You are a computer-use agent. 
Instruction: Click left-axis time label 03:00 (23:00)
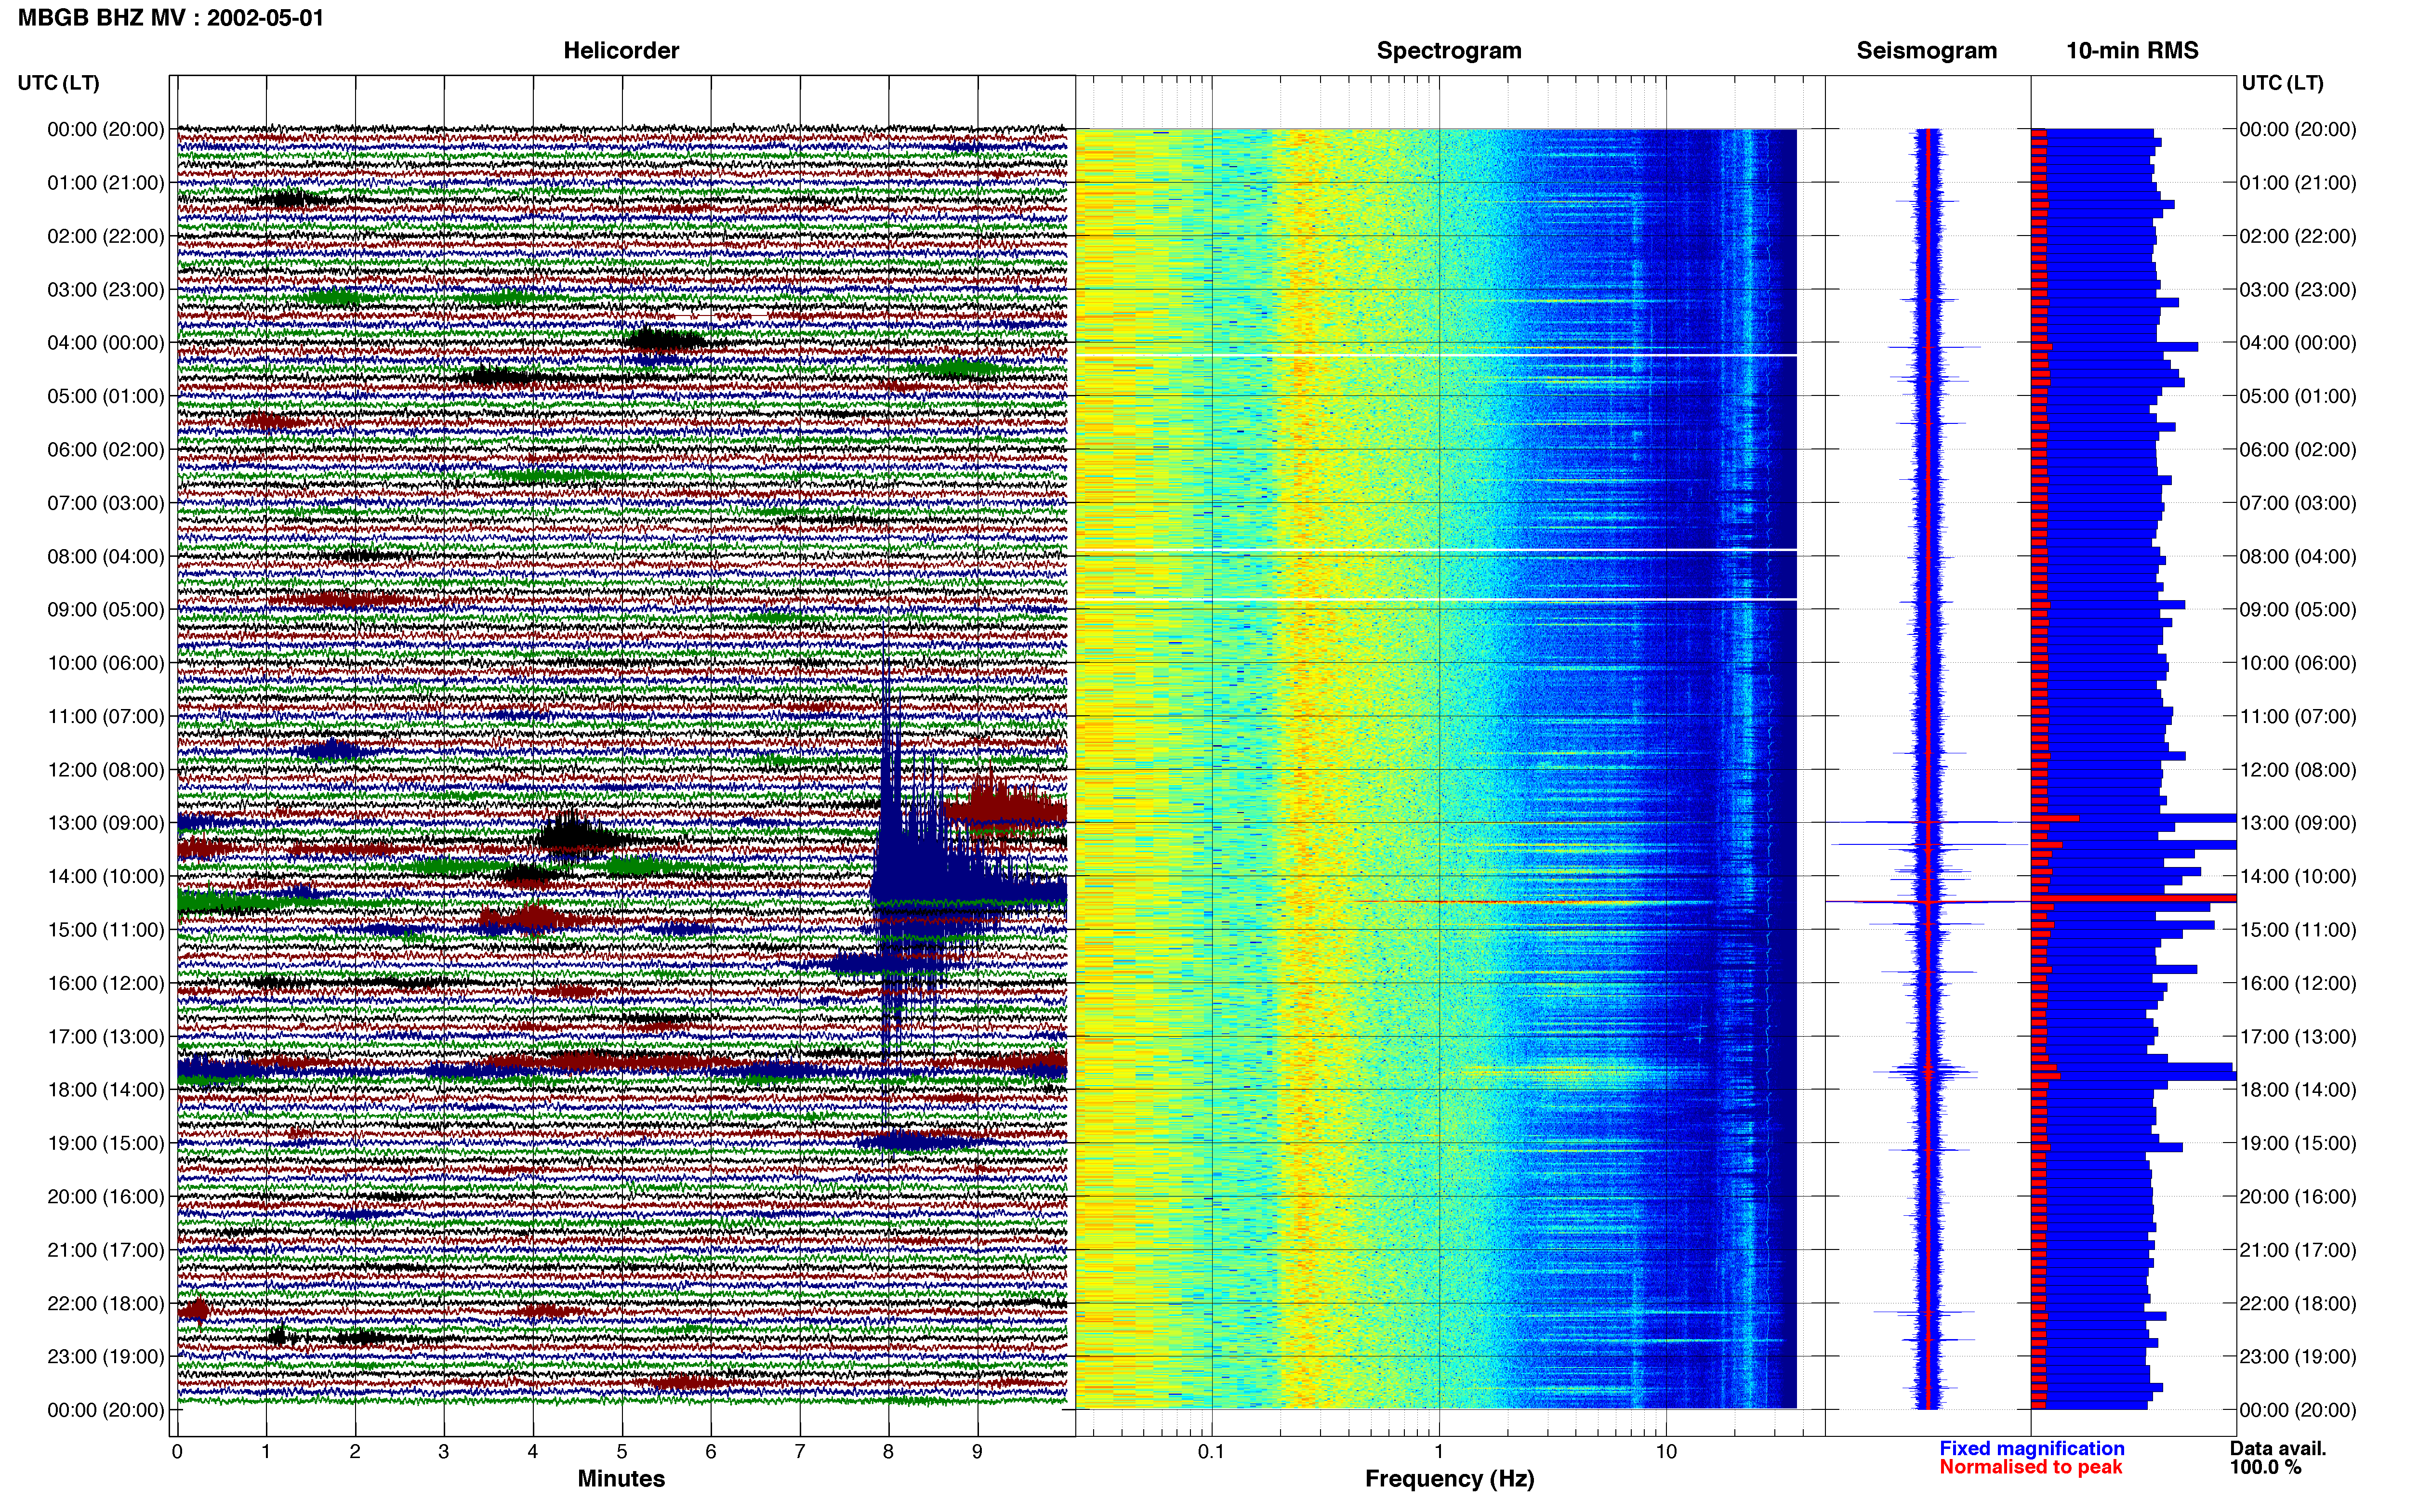click(x=106, y=290)
